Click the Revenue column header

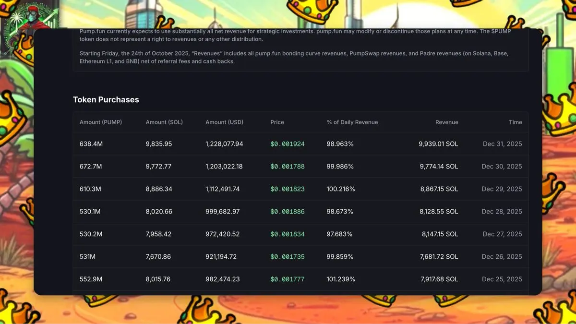447,122
